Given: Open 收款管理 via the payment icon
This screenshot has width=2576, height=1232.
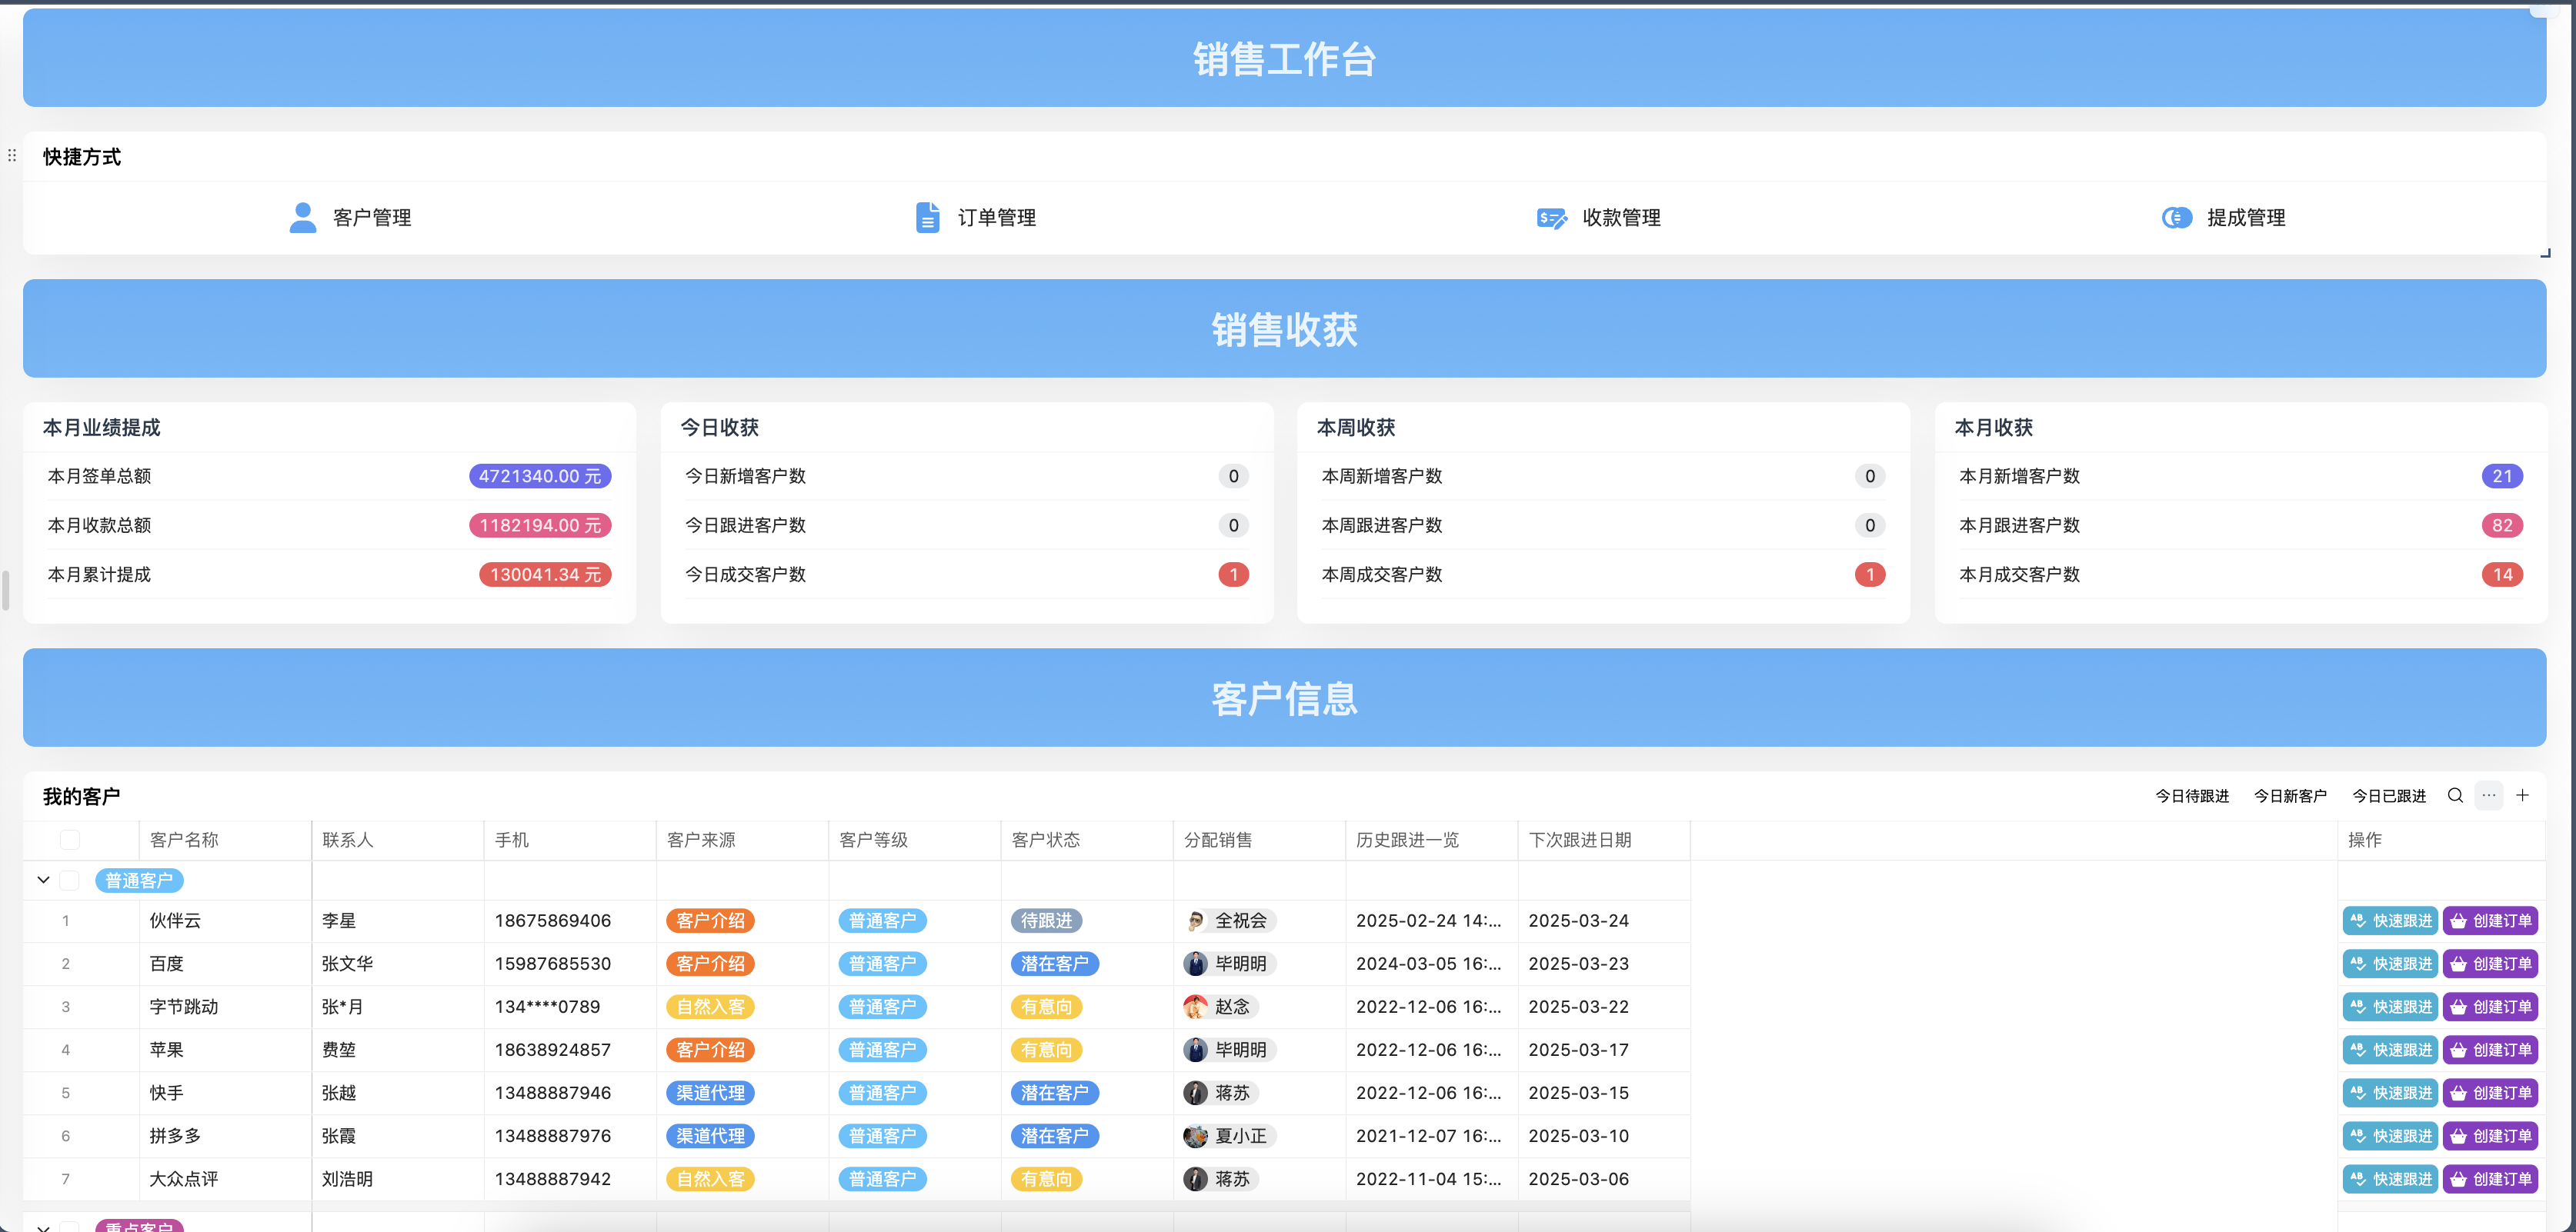Looking at the screenshot, I should [1550, 217].
